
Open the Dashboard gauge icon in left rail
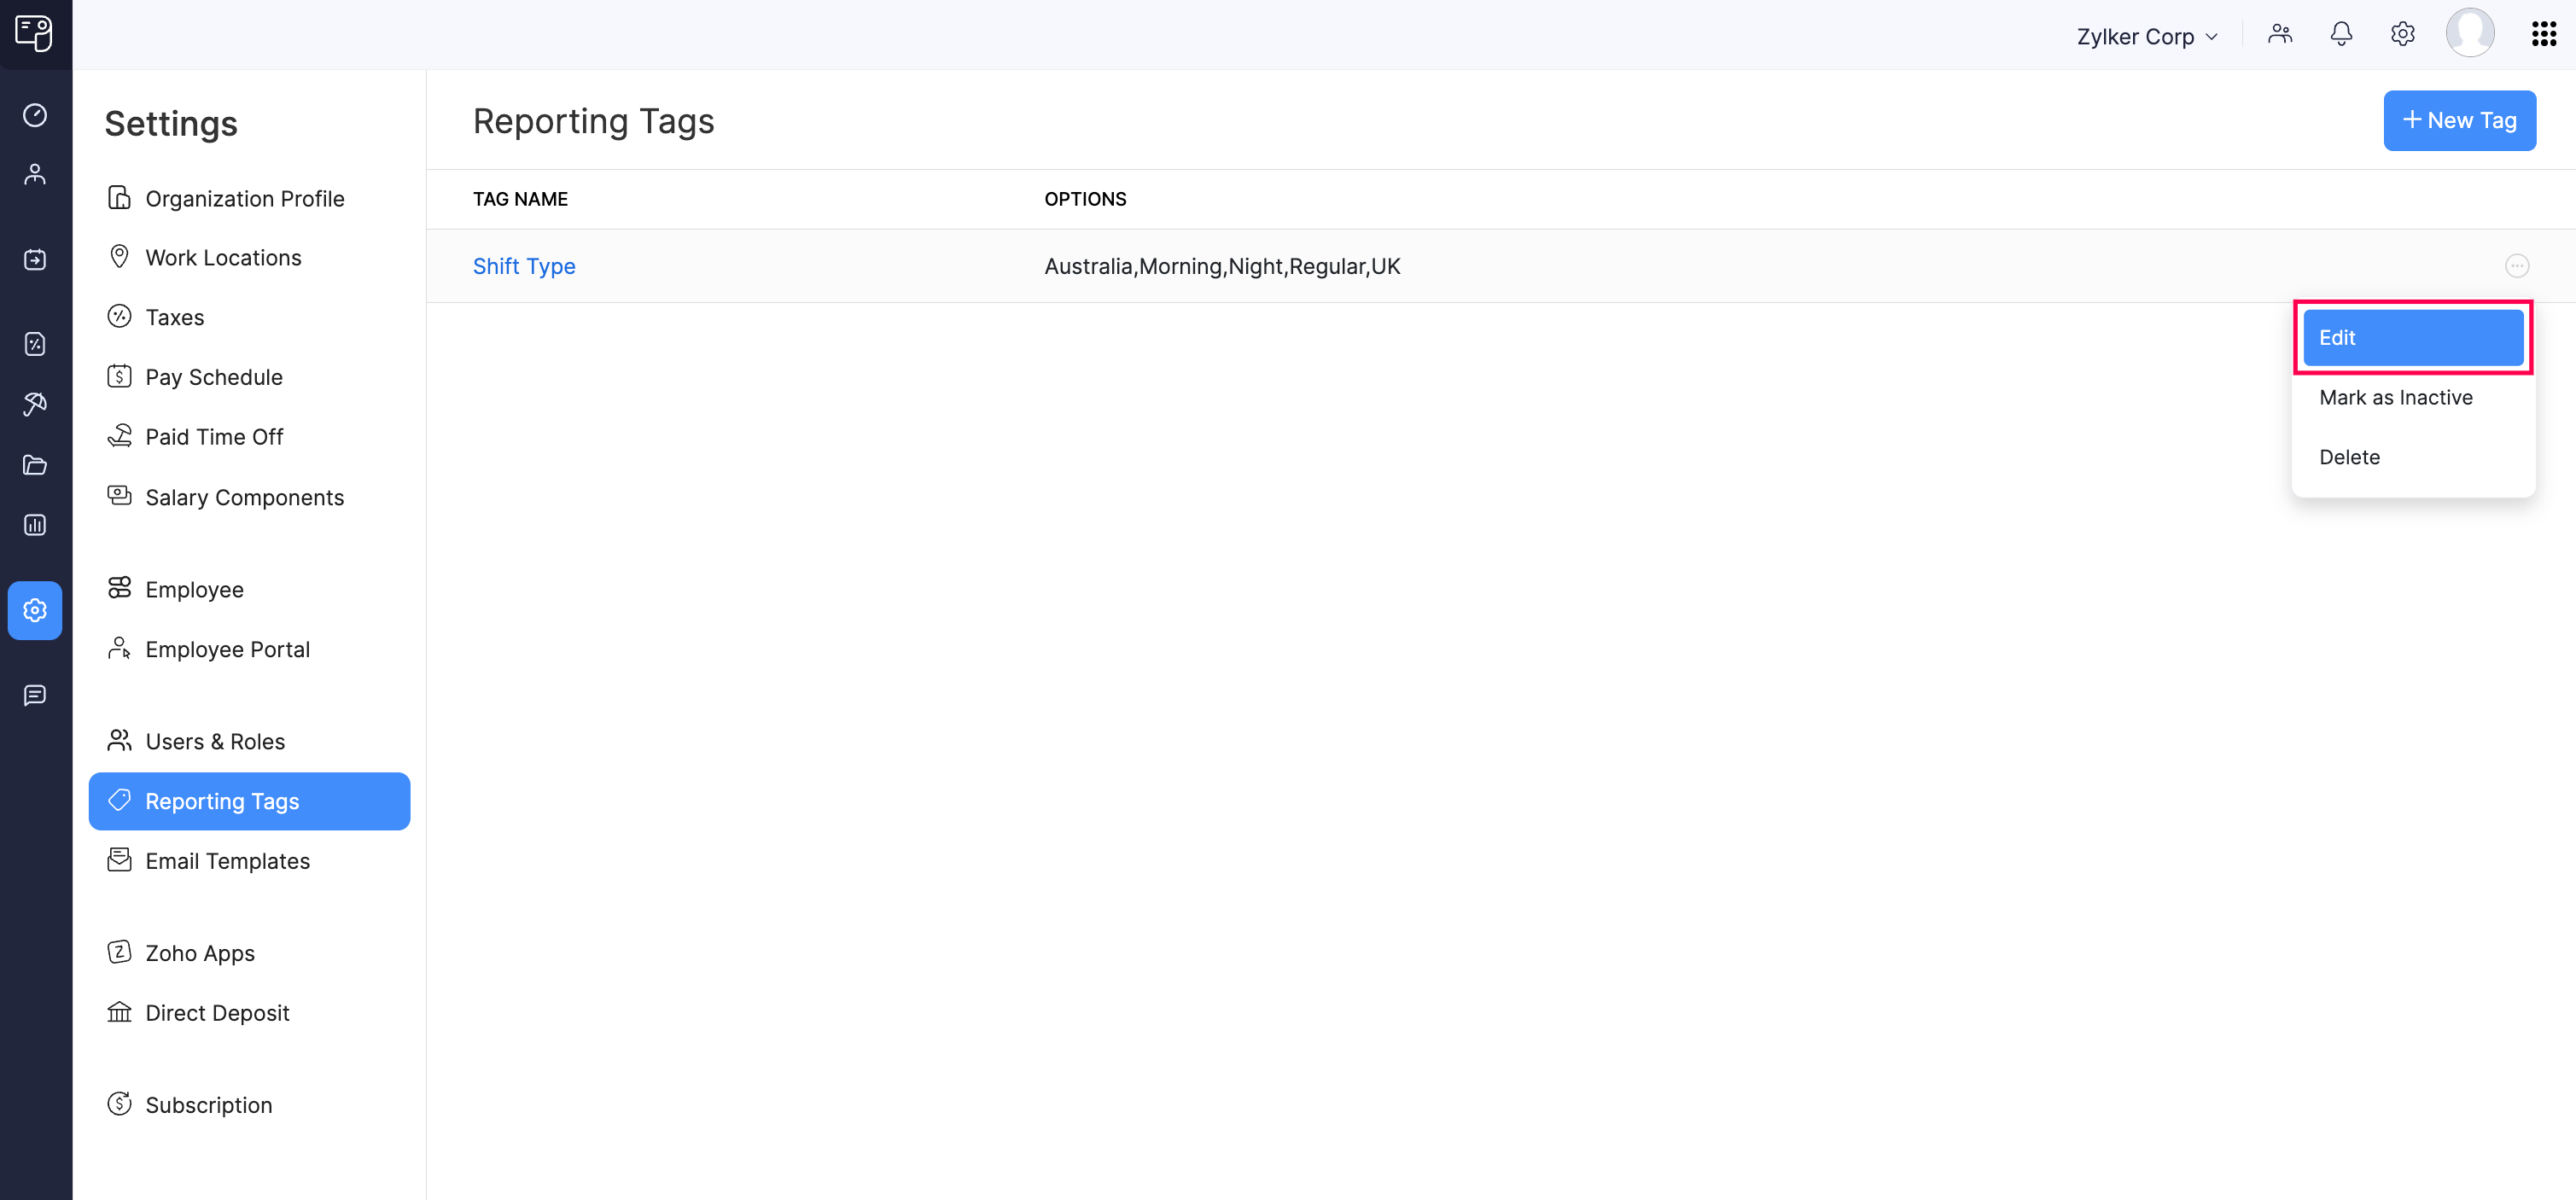tap(35, 115)
